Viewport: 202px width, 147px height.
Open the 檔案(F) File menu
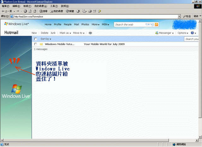(6, 6)
